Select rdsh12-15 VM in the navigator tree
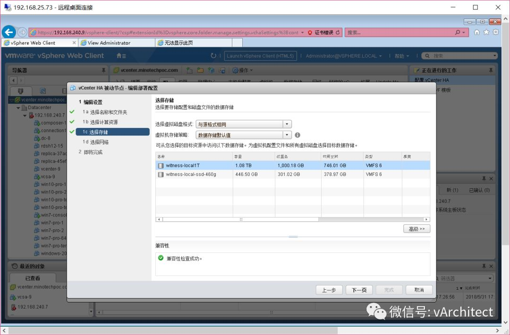This screenshot has height=335, width=510. click(49, 146)
